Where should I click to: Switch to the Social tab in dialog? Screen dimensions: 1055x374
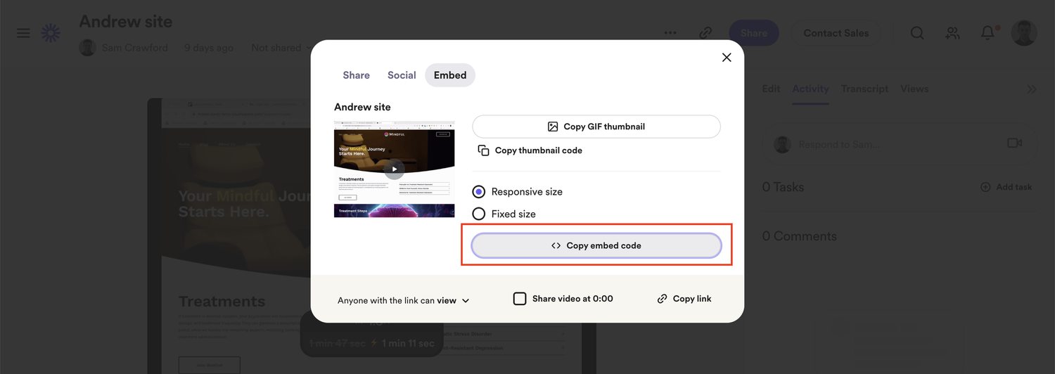pos(402,75)
